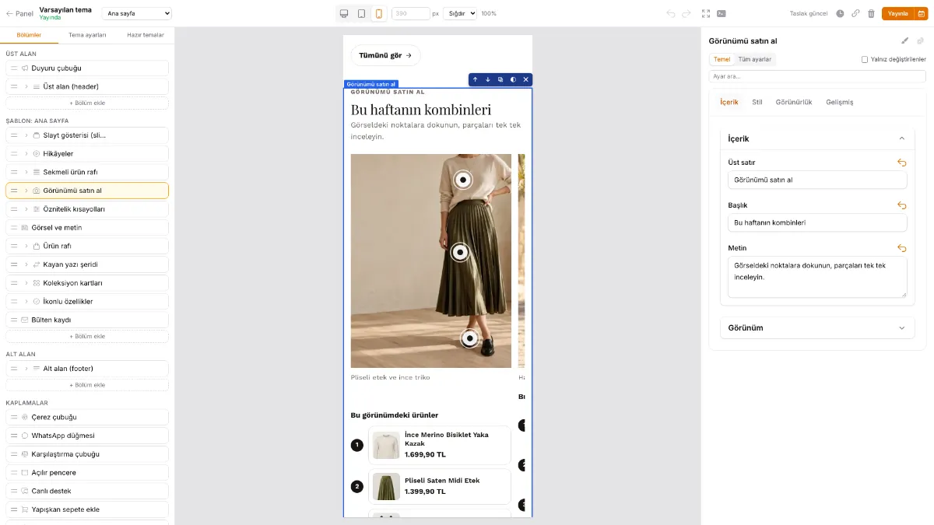Open scheduled publish calendar icon

coord(920,13)
